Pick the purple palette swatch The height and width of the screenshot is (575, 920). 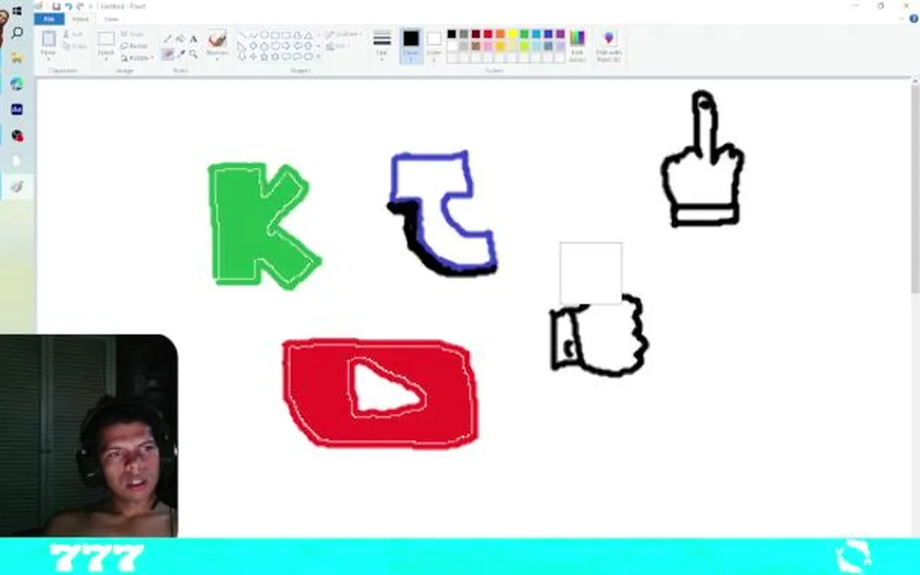[x=561, y=34]
